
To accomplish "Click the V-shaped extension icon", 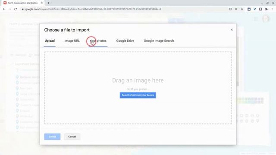I will coord(255,9).
